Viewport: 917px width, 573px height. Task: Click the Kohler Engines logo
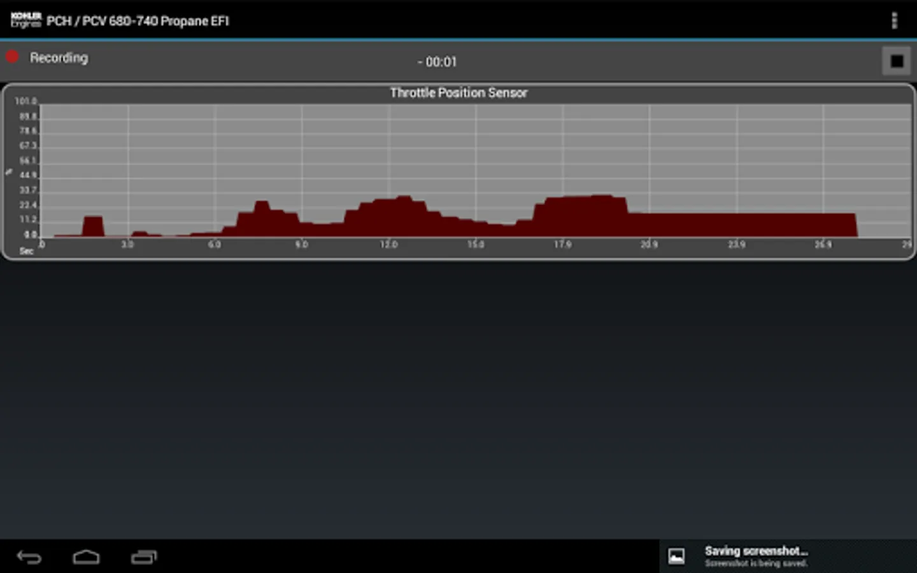(25, 20)
